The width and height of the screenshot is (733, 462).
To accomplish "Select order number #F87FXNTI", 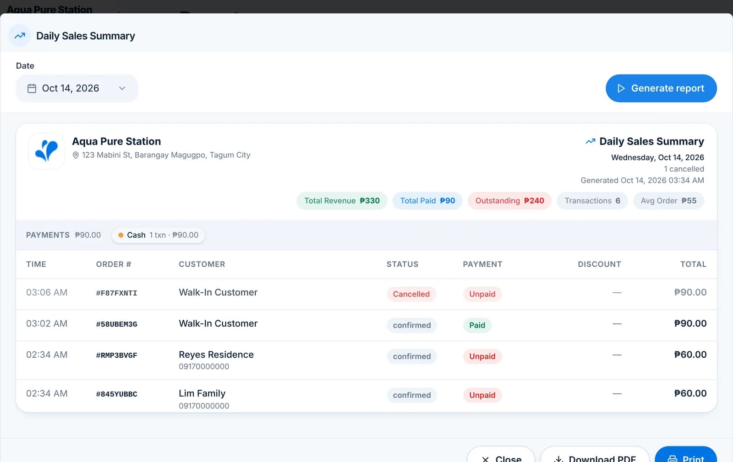I will (116, 293).
